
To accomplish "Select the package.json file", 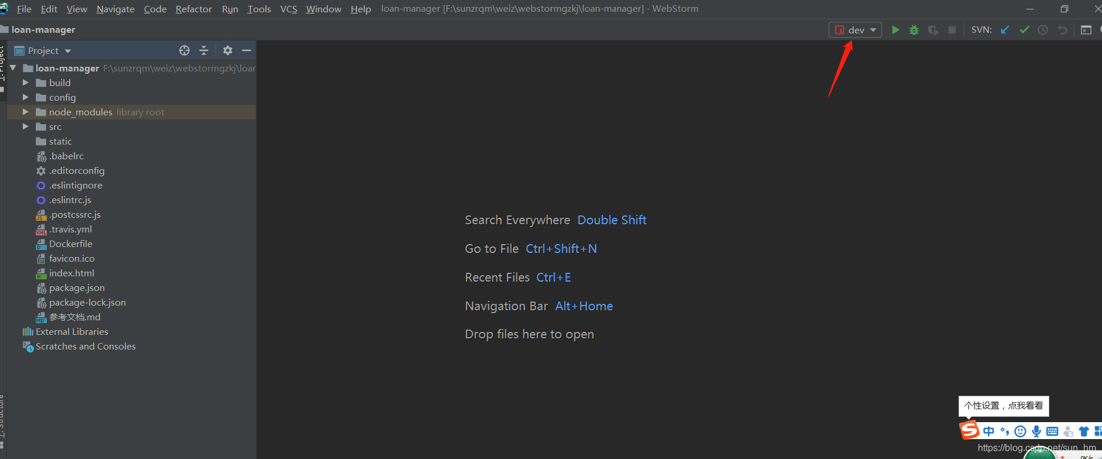I will [70, 288].
